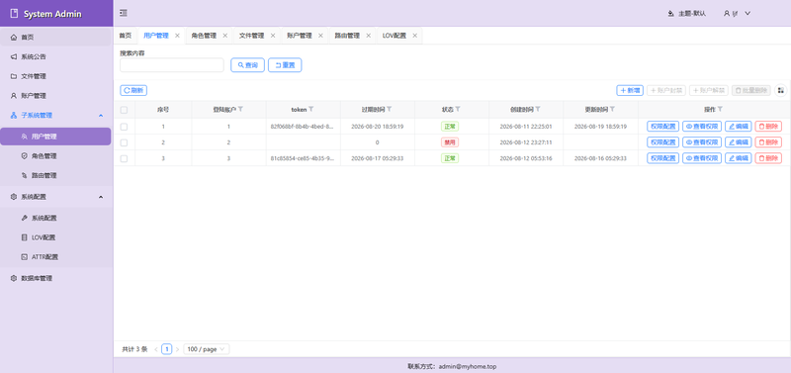This screenshot has width=791, height=373.
Task: Open 权限配置 for row 2
Action: (662, 142)
